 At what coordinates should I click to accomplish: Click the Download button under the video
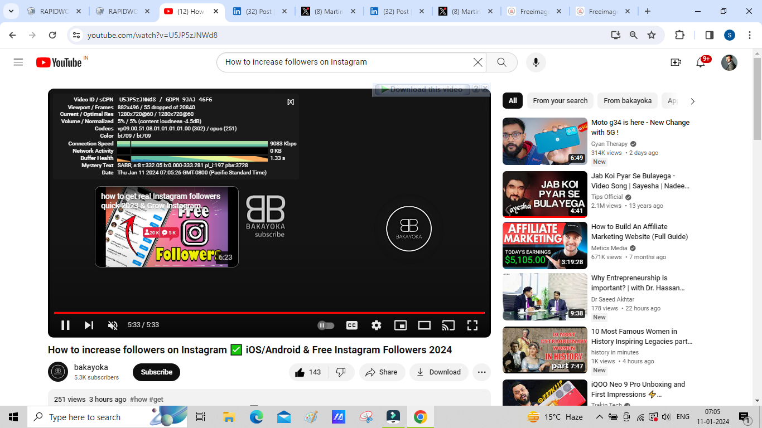pos(439,372)
